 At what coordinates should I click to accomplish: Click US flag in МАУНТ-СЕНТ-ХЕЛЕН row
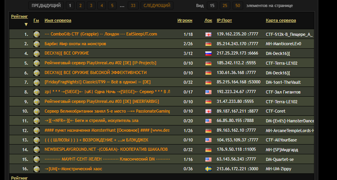[x=208, y=159]
